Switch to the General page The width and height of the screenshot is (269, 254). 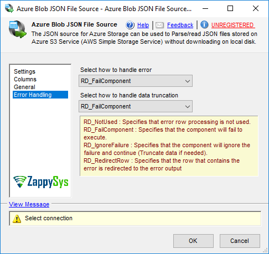(x=24, y=87)
